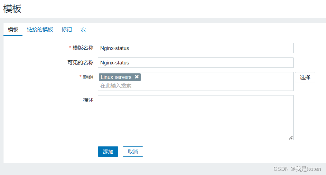Click the CSDN @我是koten watermark text
Screen dimensions: 326x175
[x=297, y=169]
